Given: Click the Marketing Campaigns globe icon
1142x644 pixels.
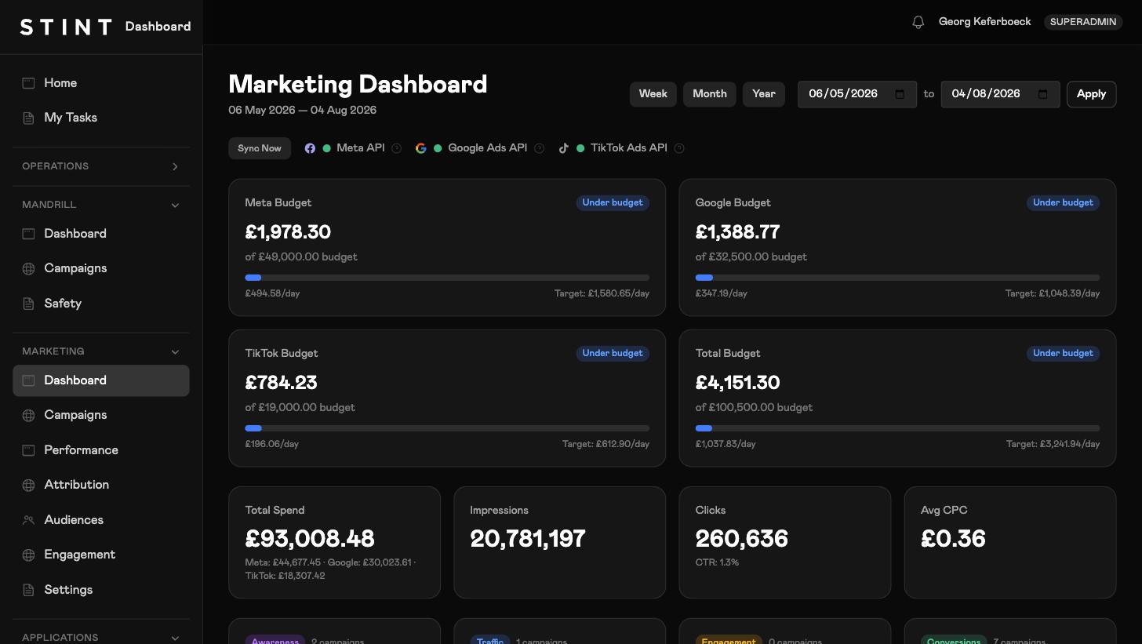Looking at the screenshot, I should coord(28,415).
